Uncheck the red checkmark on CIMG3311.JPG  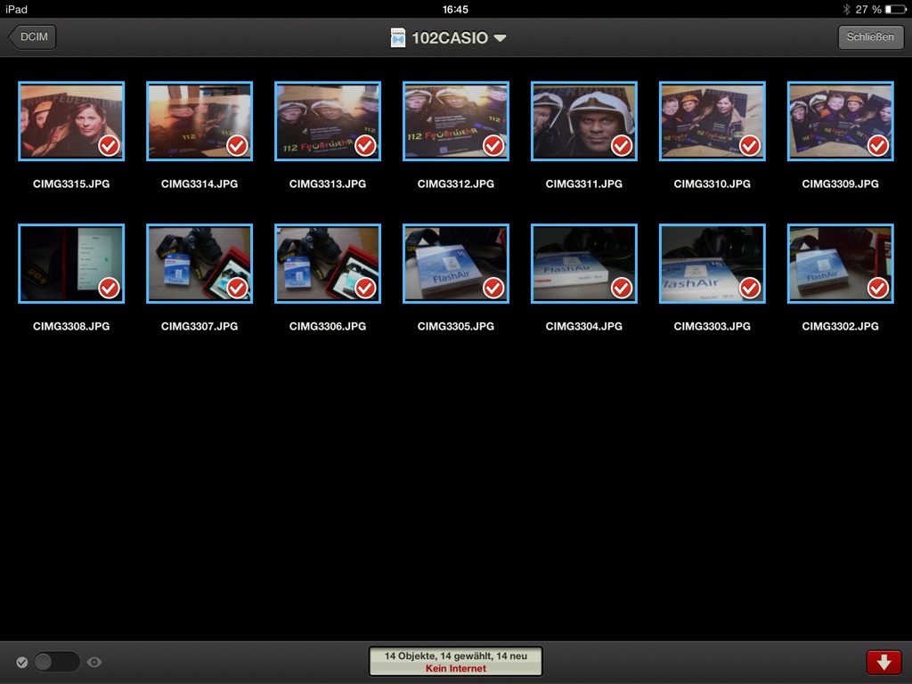click(622, 145)
